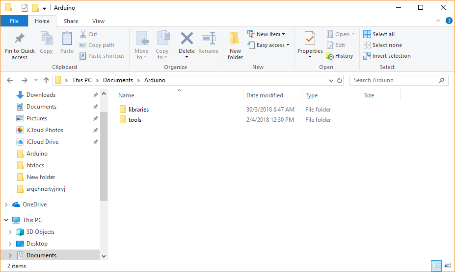Click the Cut scissors icon
This screenshot has height=272, width=455.
pos(83,34)
